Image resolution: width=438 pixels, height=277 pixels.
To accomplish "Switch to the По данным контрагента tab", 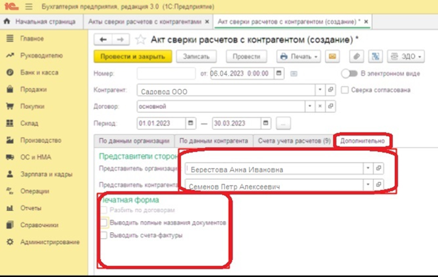I will pyautogui.click(x=213, y=141).
